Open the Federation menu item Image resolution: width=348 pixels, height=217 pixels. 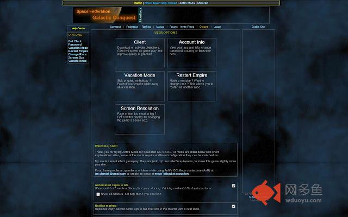[132, 27]
